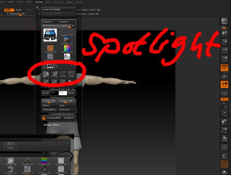The image size is (231, 175).
Task: Click the Main color swatch
Action: tap(63, 93)
